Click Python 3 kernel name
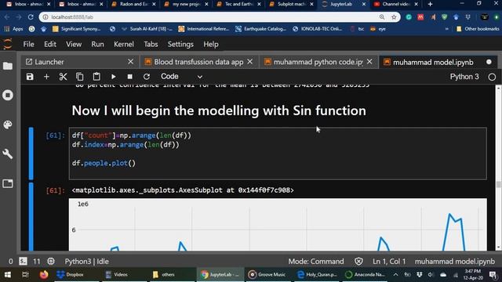Image resolution: width=502 pixels, height=282 pixels. tap(464, 77)
